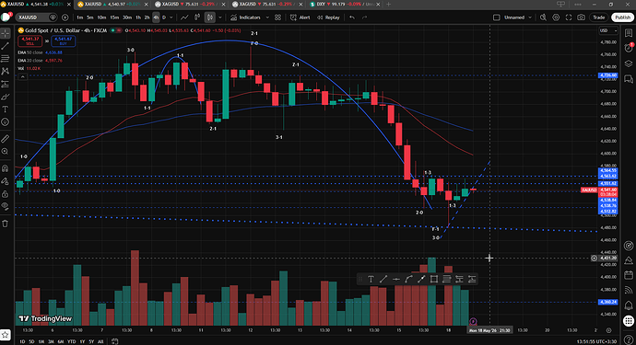This screenshot has height=345, width=636.
Task: Click the Alert button
Action: 300,17
